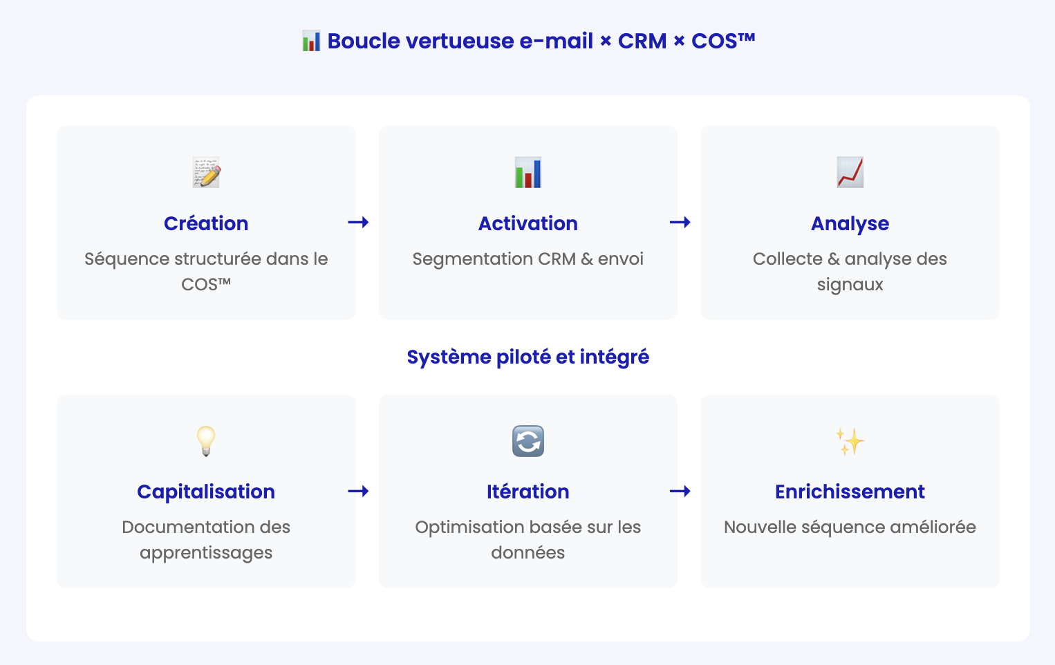Select the Activation heading
The width and height of the screenshot is (1055, 665).
pos(528,223)
